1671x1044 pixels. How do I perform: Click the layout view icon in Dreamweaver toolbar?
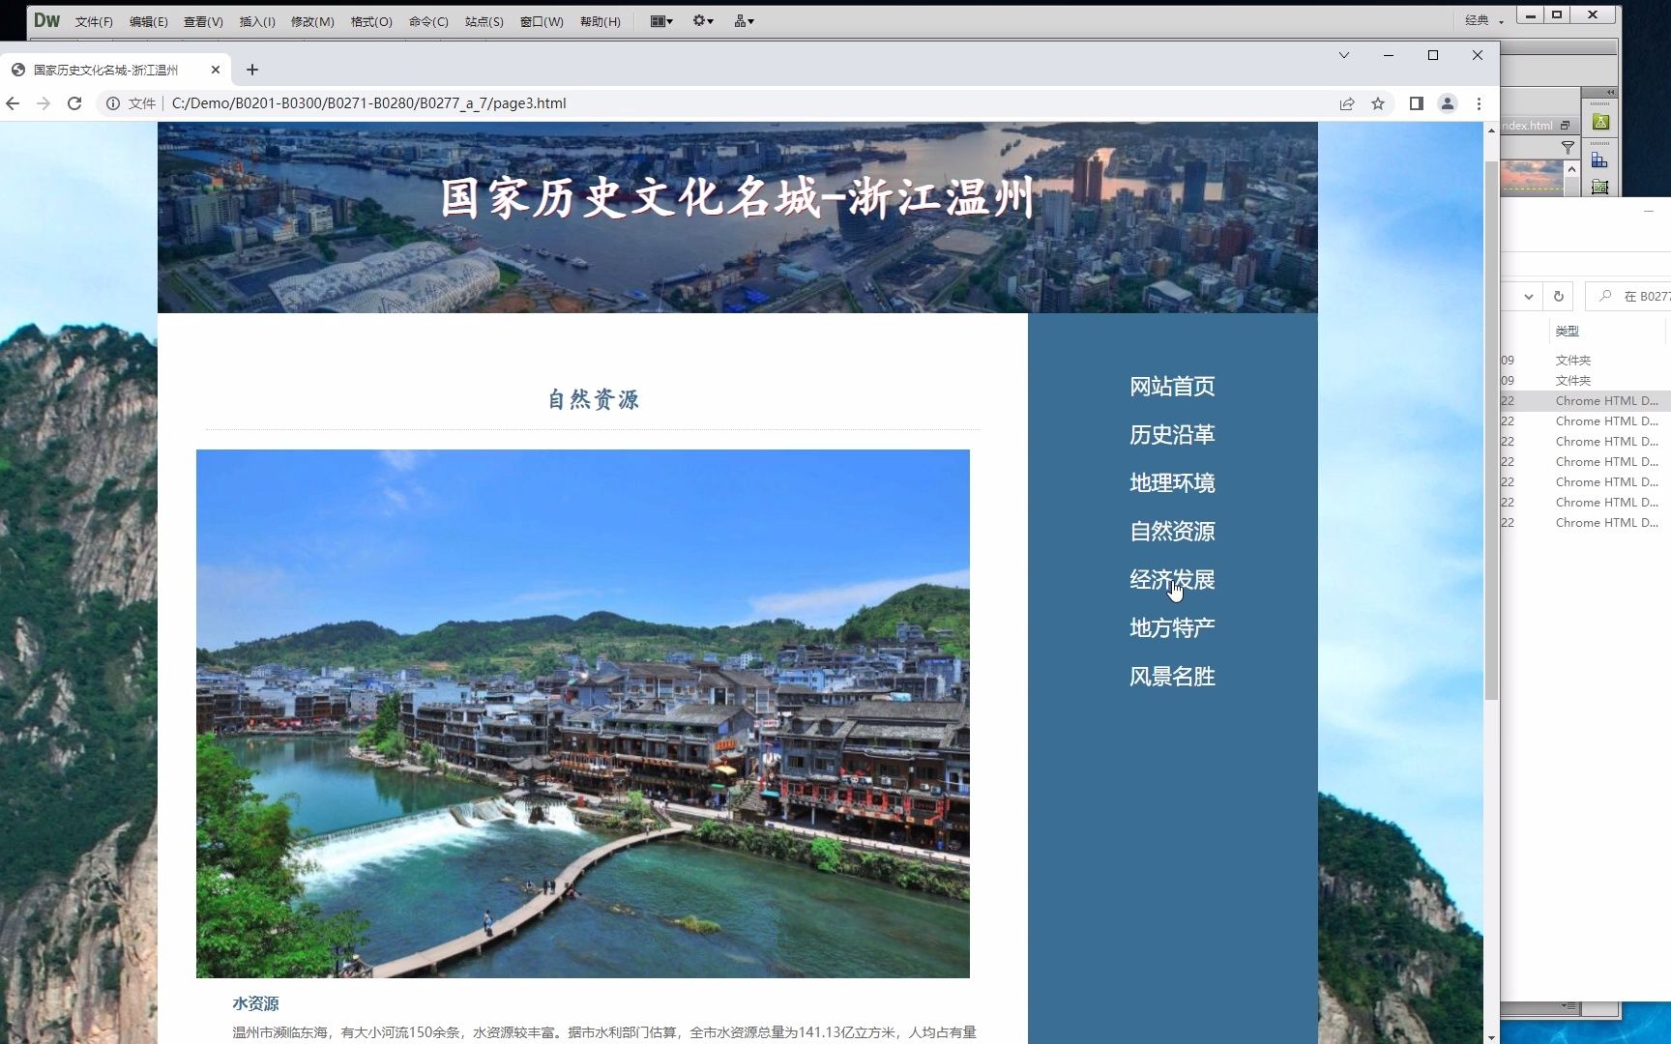pos(659,20)
